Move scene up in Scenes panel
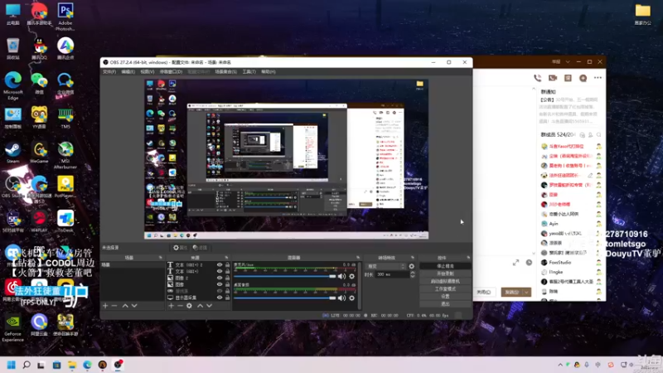Screen dimensions: 663x373 click(x=125, y=305)
